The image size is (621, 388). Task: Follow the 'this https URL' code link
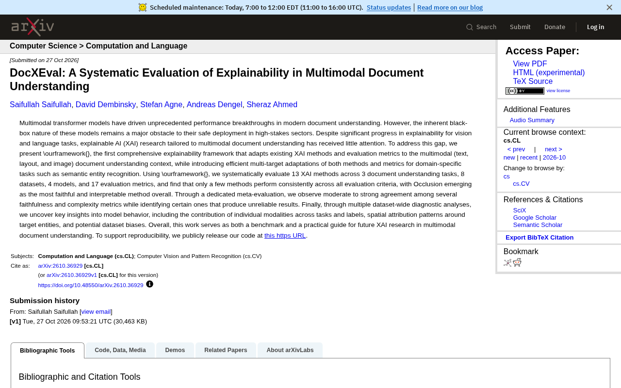coord(285,236)
